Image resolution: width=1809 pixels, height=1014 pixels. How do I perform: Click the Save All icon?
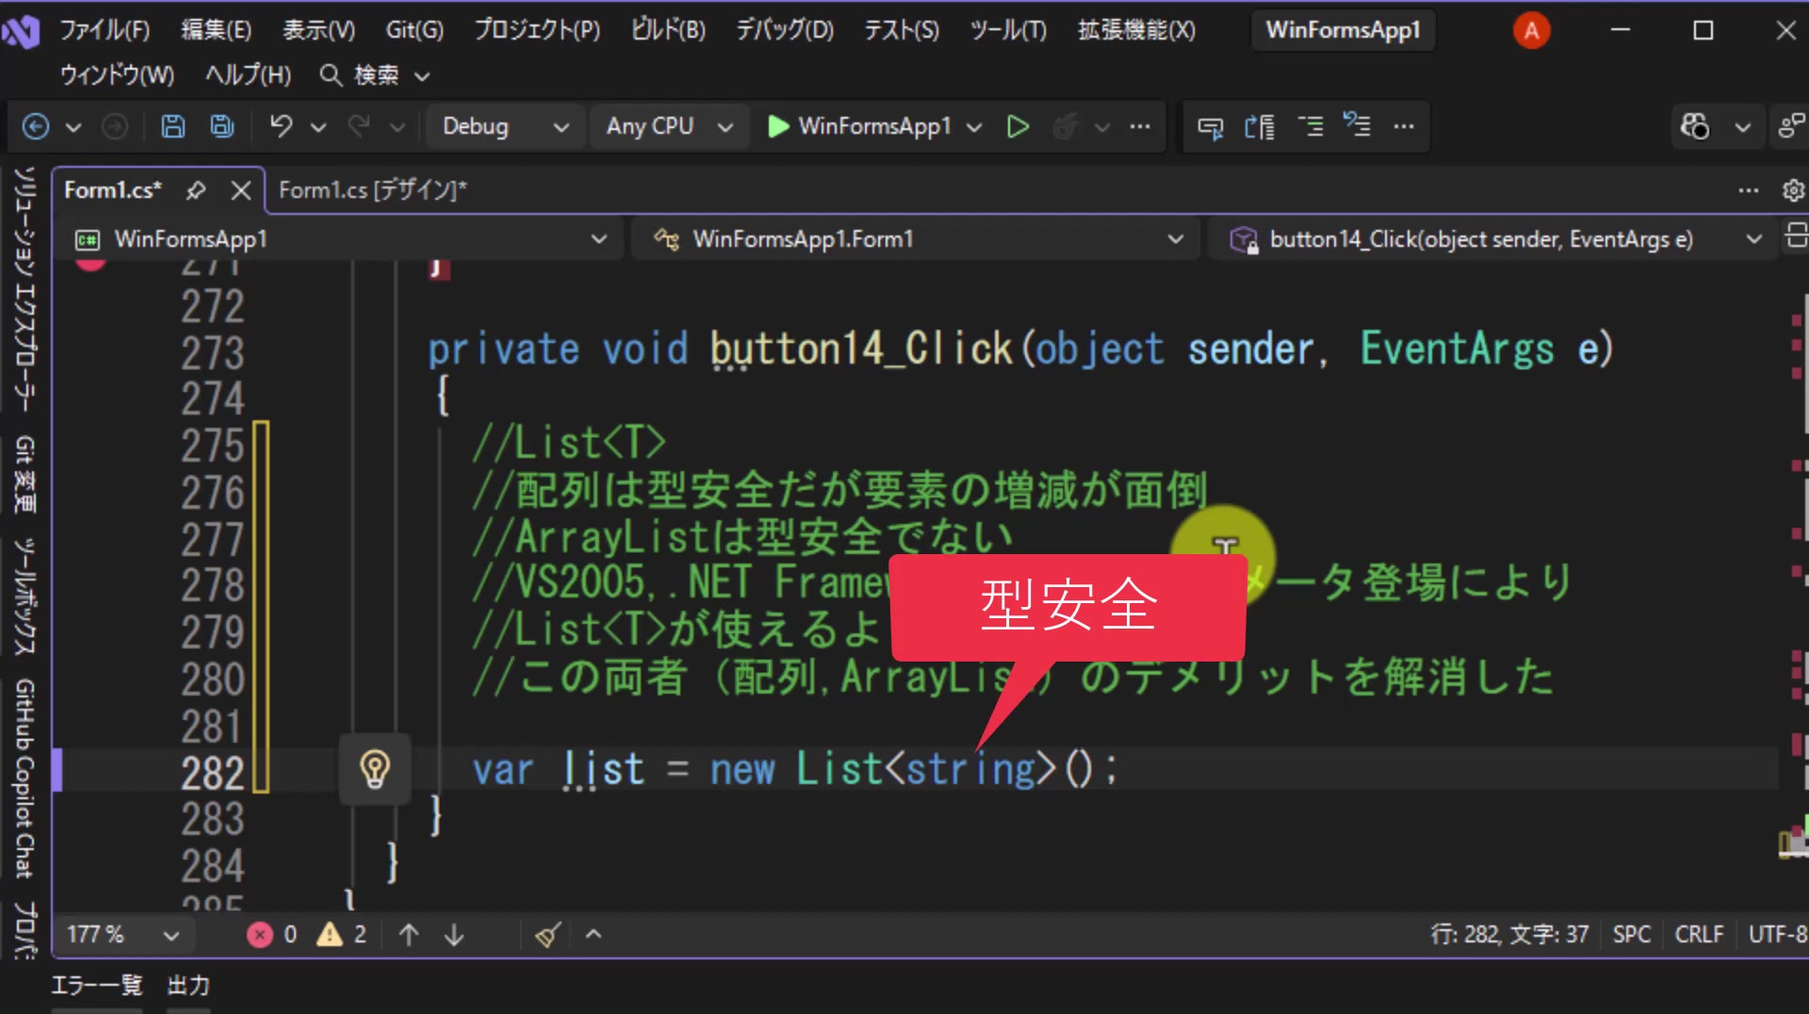[x=222, y=126]
